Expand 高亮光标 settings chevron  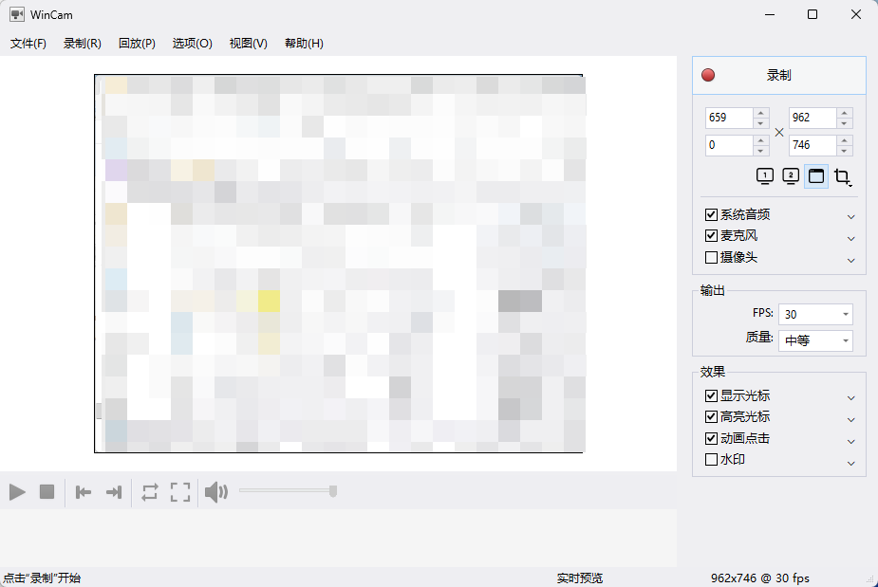851,420
